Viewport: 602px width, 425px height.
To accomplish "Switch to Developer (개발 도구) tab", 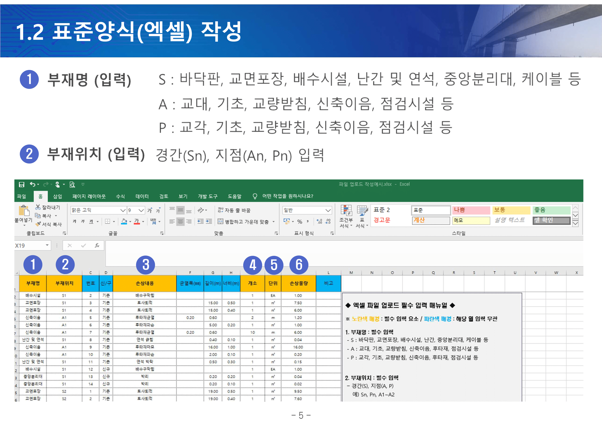I will tap(207, 196).
